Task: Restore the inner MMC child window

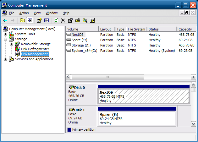Action: click(x=187, y=13)
